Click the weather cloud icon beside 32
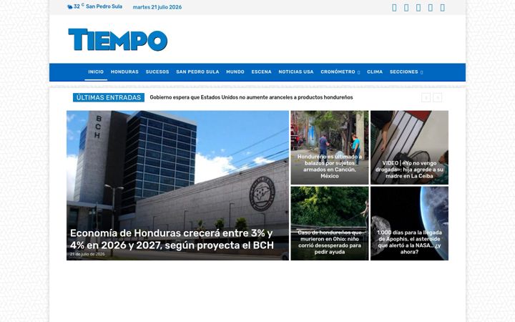 click(69, 7)
